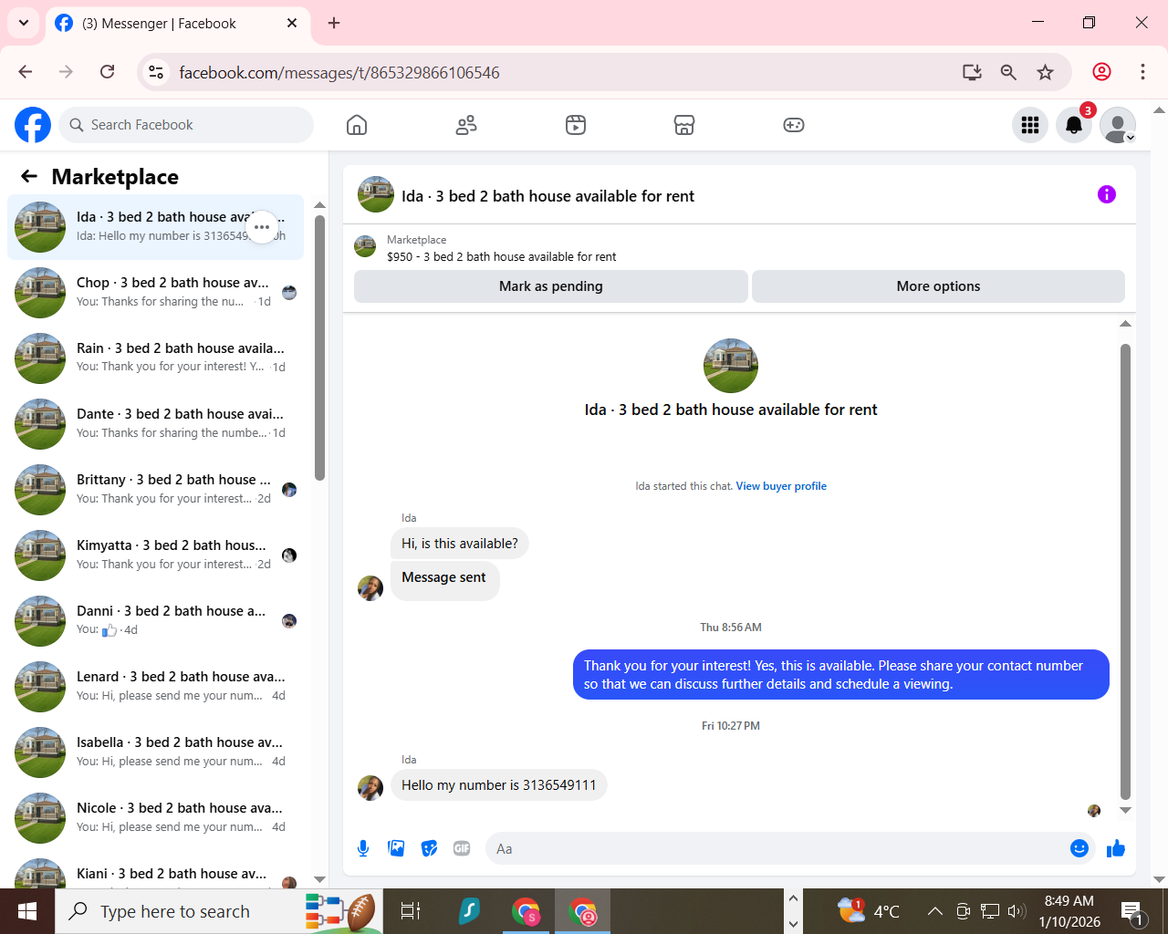Click the Marketplace listing $950 house link
Viewport: 1168px width, 934px height.
[501, 257]
